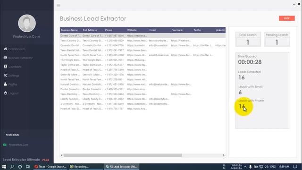Click the Dashboard home icon
The width and height of the screenshot is (302, 170).
5,49
